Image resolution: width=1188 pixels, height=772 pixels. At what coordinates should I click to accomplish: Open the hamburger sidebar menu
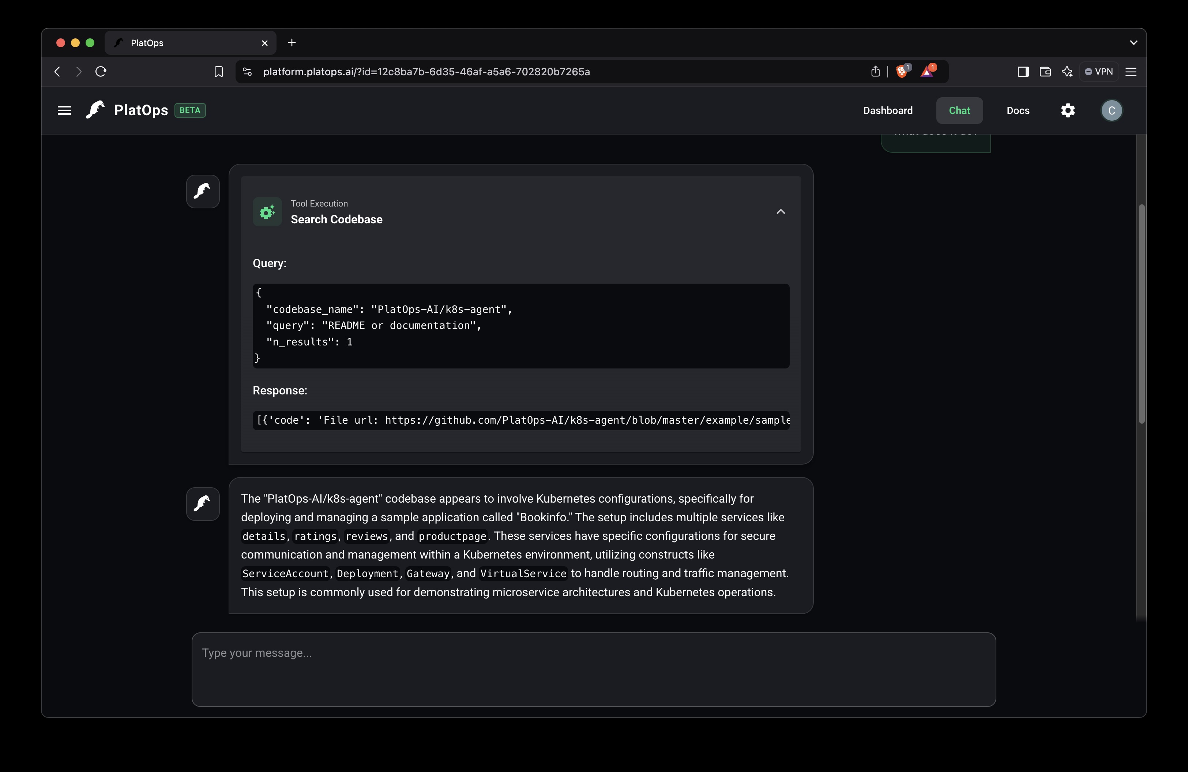(x=64, y=110)
